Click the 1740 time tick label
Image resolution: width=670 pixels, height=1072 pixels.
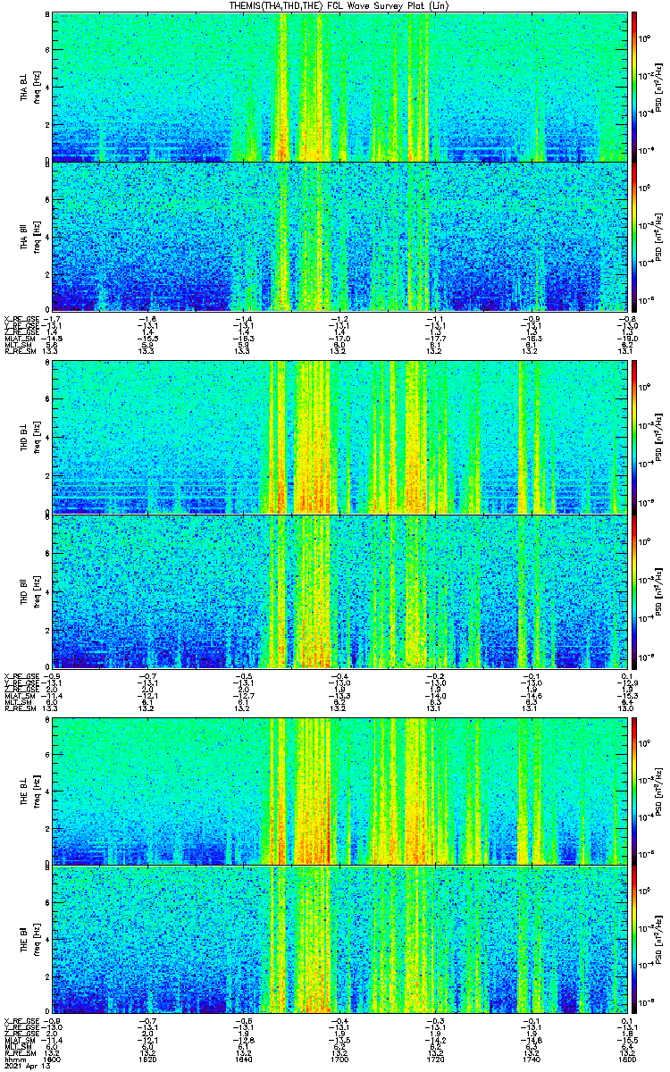pyautogui.click(x=530, y=1059)
